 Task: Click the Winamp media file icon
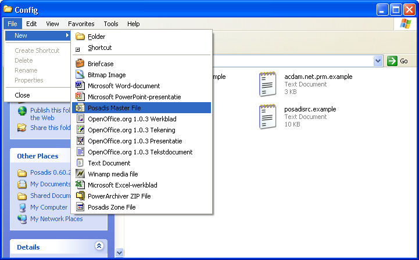(x=80, y=174)
